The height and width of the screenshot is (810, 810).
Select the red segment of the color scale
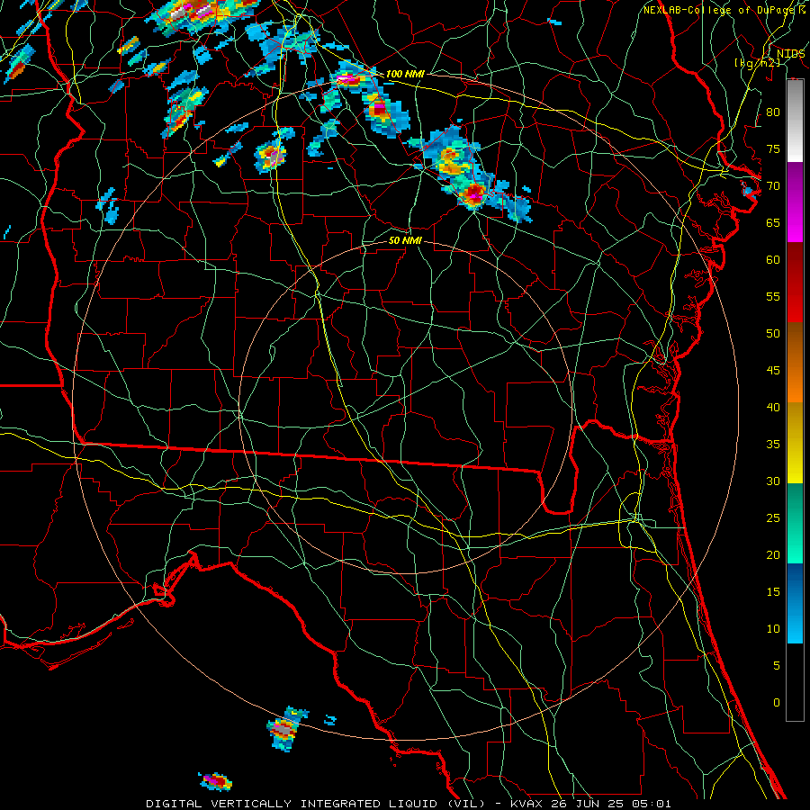[x=795, y=283]
